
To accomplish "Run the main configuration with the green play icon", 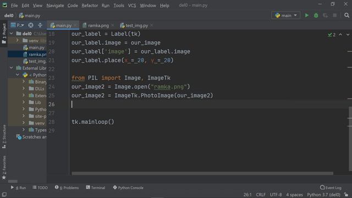I will [x=307, y=15].
